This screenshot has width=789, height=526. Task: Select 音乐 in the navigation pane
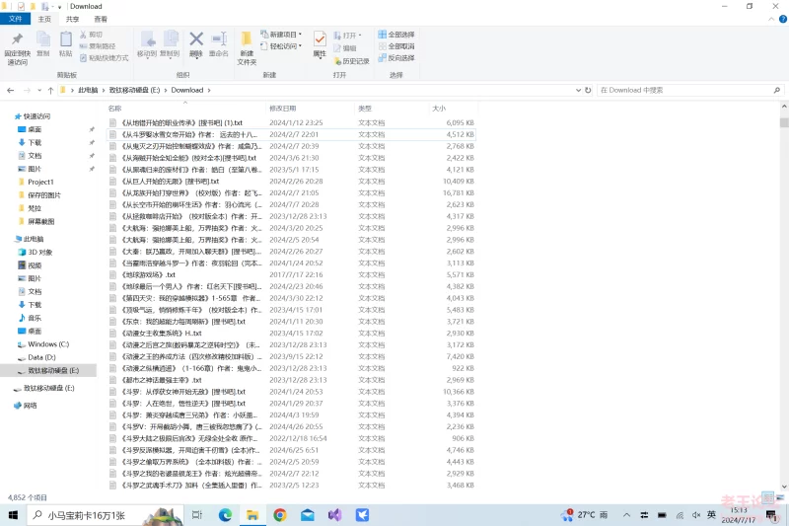pos(35,318)
